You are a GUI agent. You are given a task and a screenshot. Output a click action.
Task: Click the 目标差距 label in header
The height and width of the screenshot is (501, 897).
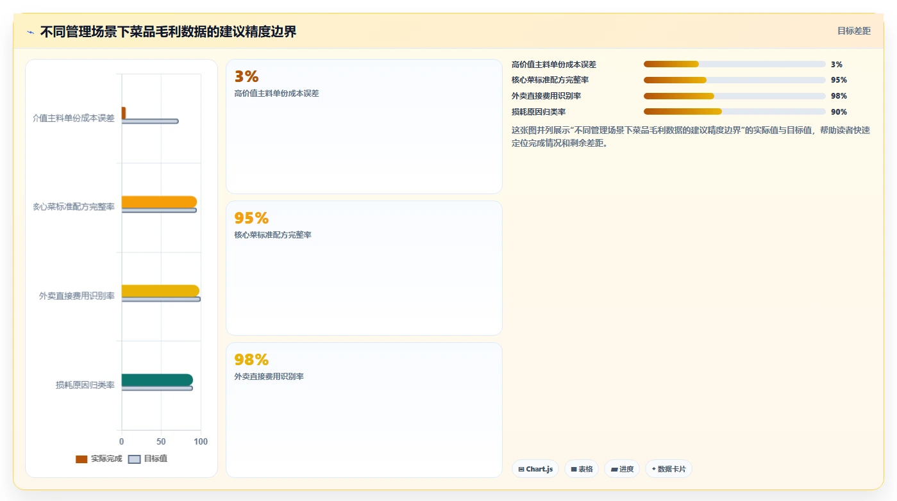(x=853, y=31)
